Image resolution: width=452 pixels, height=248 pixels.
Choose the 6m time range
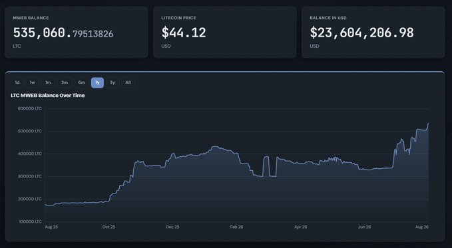(81, 82)
